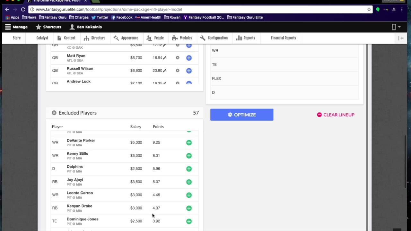The image size is (411, 231).
Task: Edit Russell Wilson's 23.80 projection with the pencil icon
Action: pyautogui.click(x=164, y=71)
